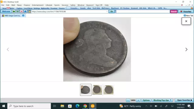
Task: Open the Entertainment menu
Action: pos(38,5)
